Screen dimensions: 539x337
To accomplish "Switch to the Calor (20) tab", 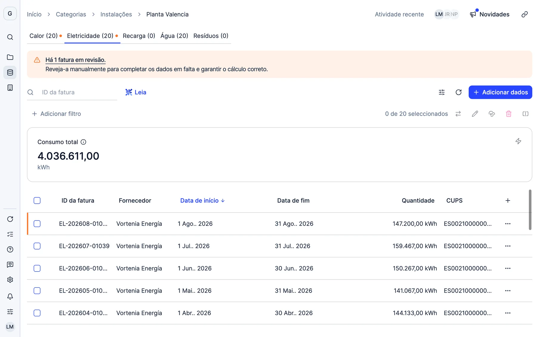I will coord(46,36).
